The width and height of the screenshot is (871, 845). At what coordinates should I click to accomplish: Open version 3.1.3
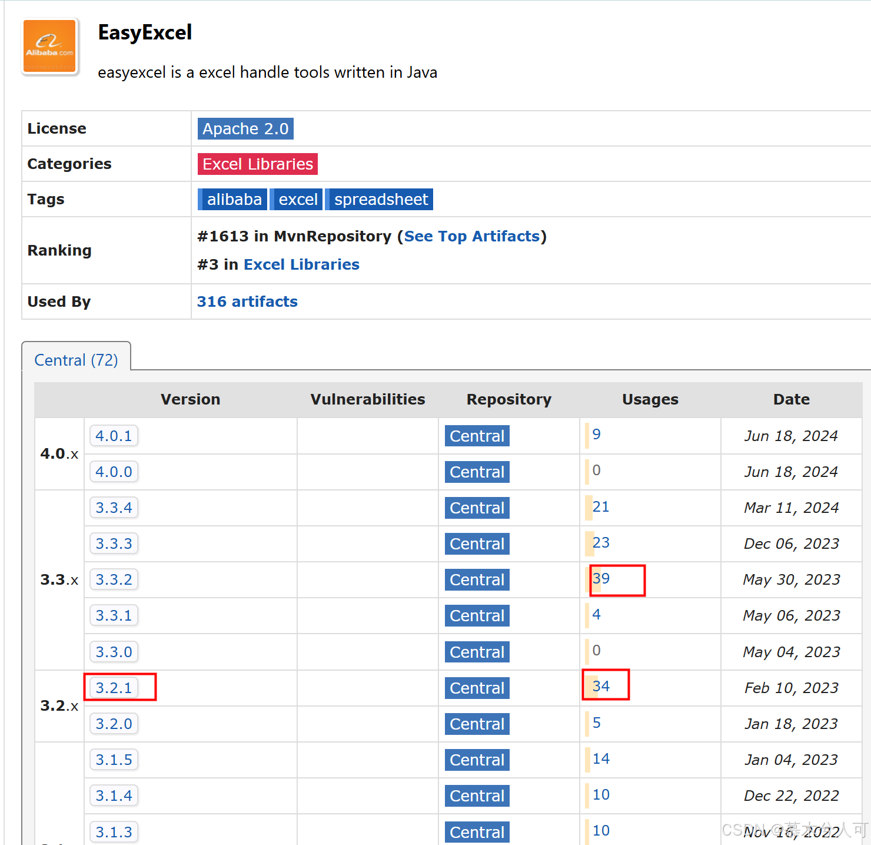point(114,832)
